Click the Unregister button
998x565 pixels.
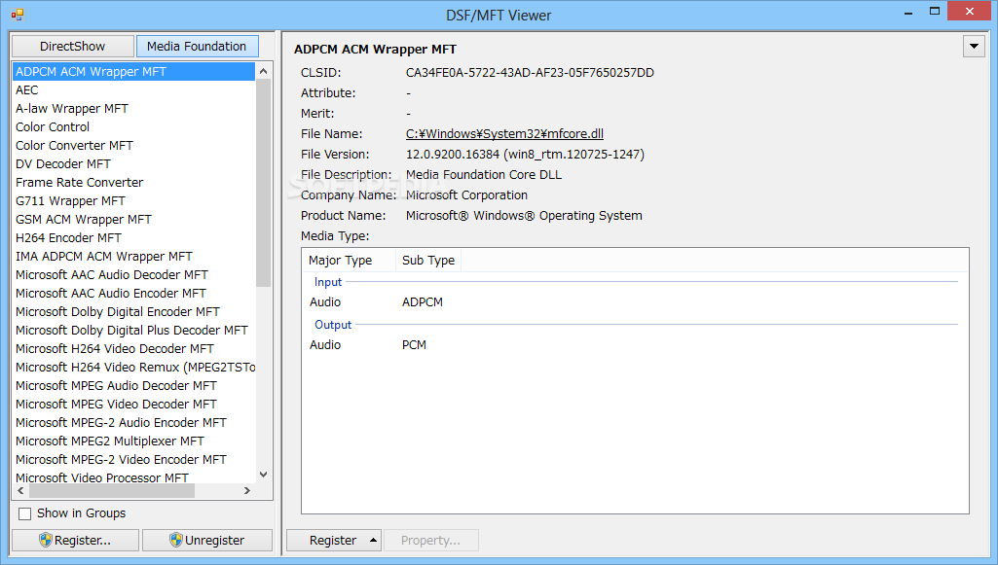pyautogui.click(x=206, y=541)
